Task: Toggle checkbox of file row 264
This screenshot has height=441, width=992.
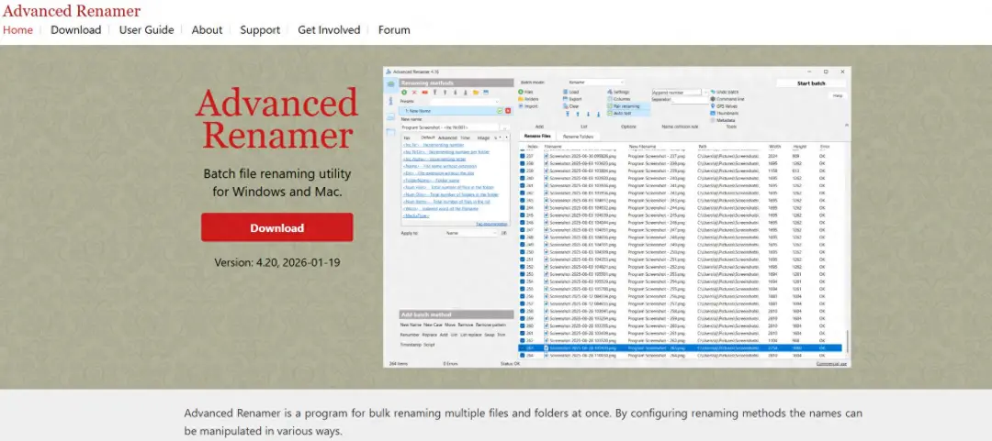Action: pyautogui.click(x=523, y=355)
